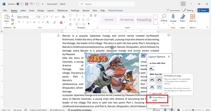Expand the Styles gallery more arrow

pos(156,20)
